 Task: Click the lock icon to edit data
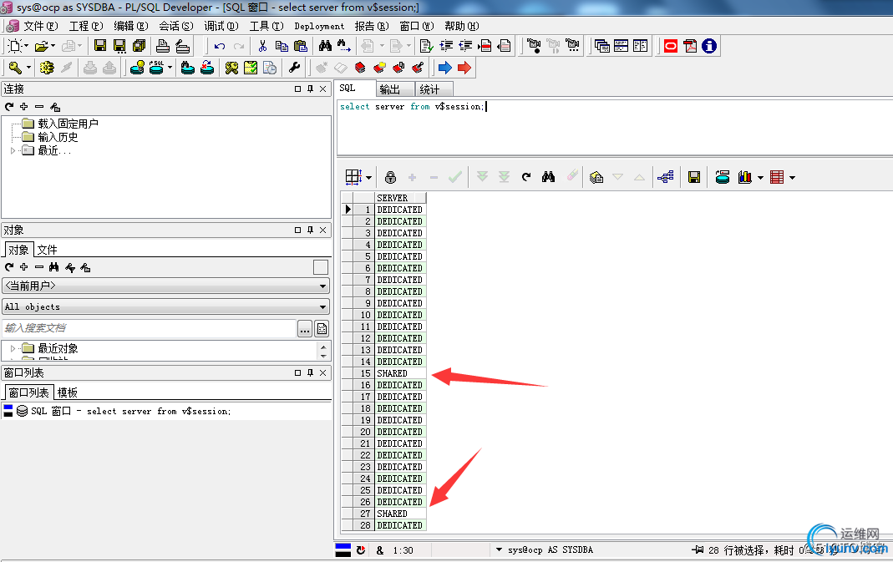click(390, 177)
